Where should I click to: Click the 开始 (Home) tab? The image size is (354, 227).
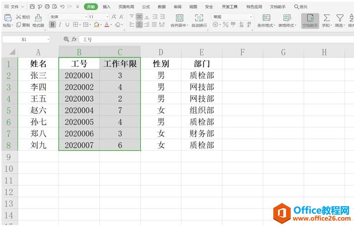(x=91, y=7)
